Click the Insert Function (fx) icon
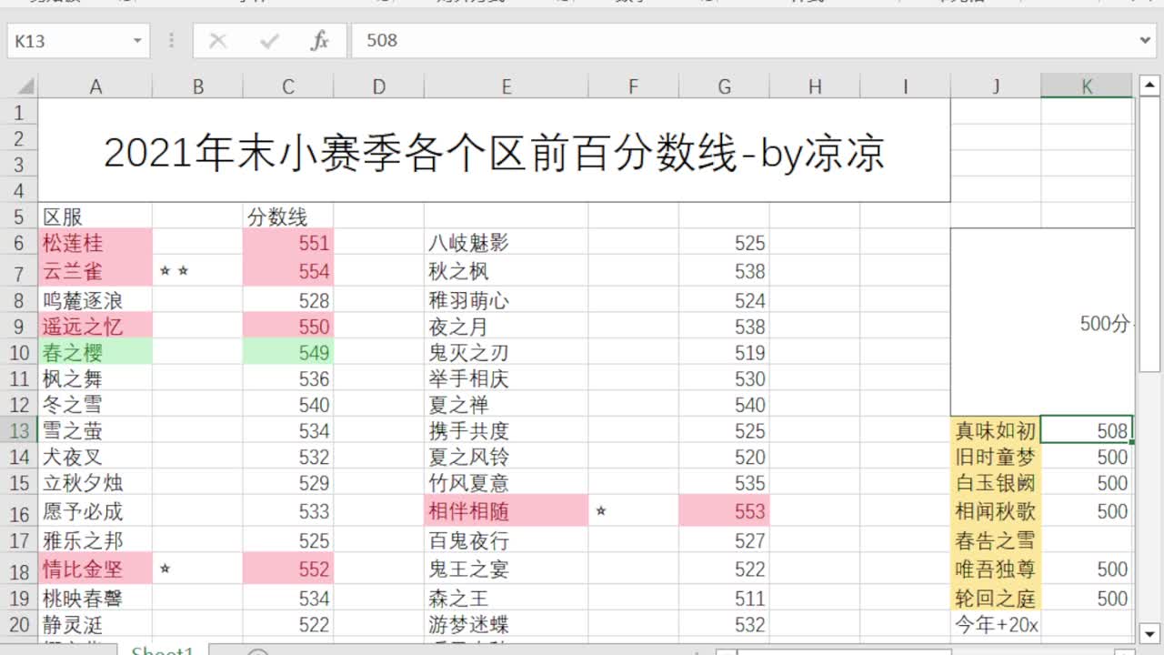1164x655 pixels. (x=320, y=40)
